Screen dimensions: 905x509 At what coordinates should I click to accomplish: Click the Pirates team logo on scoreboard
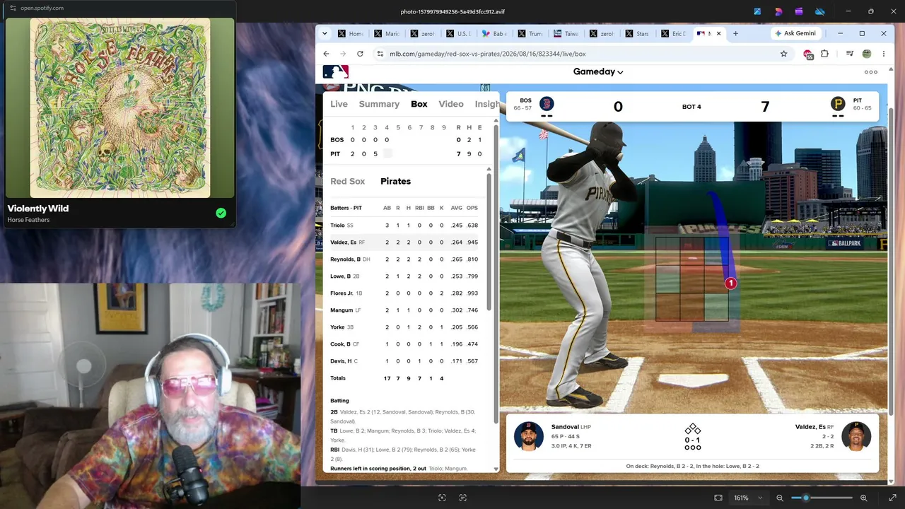[x=838, y=104]
